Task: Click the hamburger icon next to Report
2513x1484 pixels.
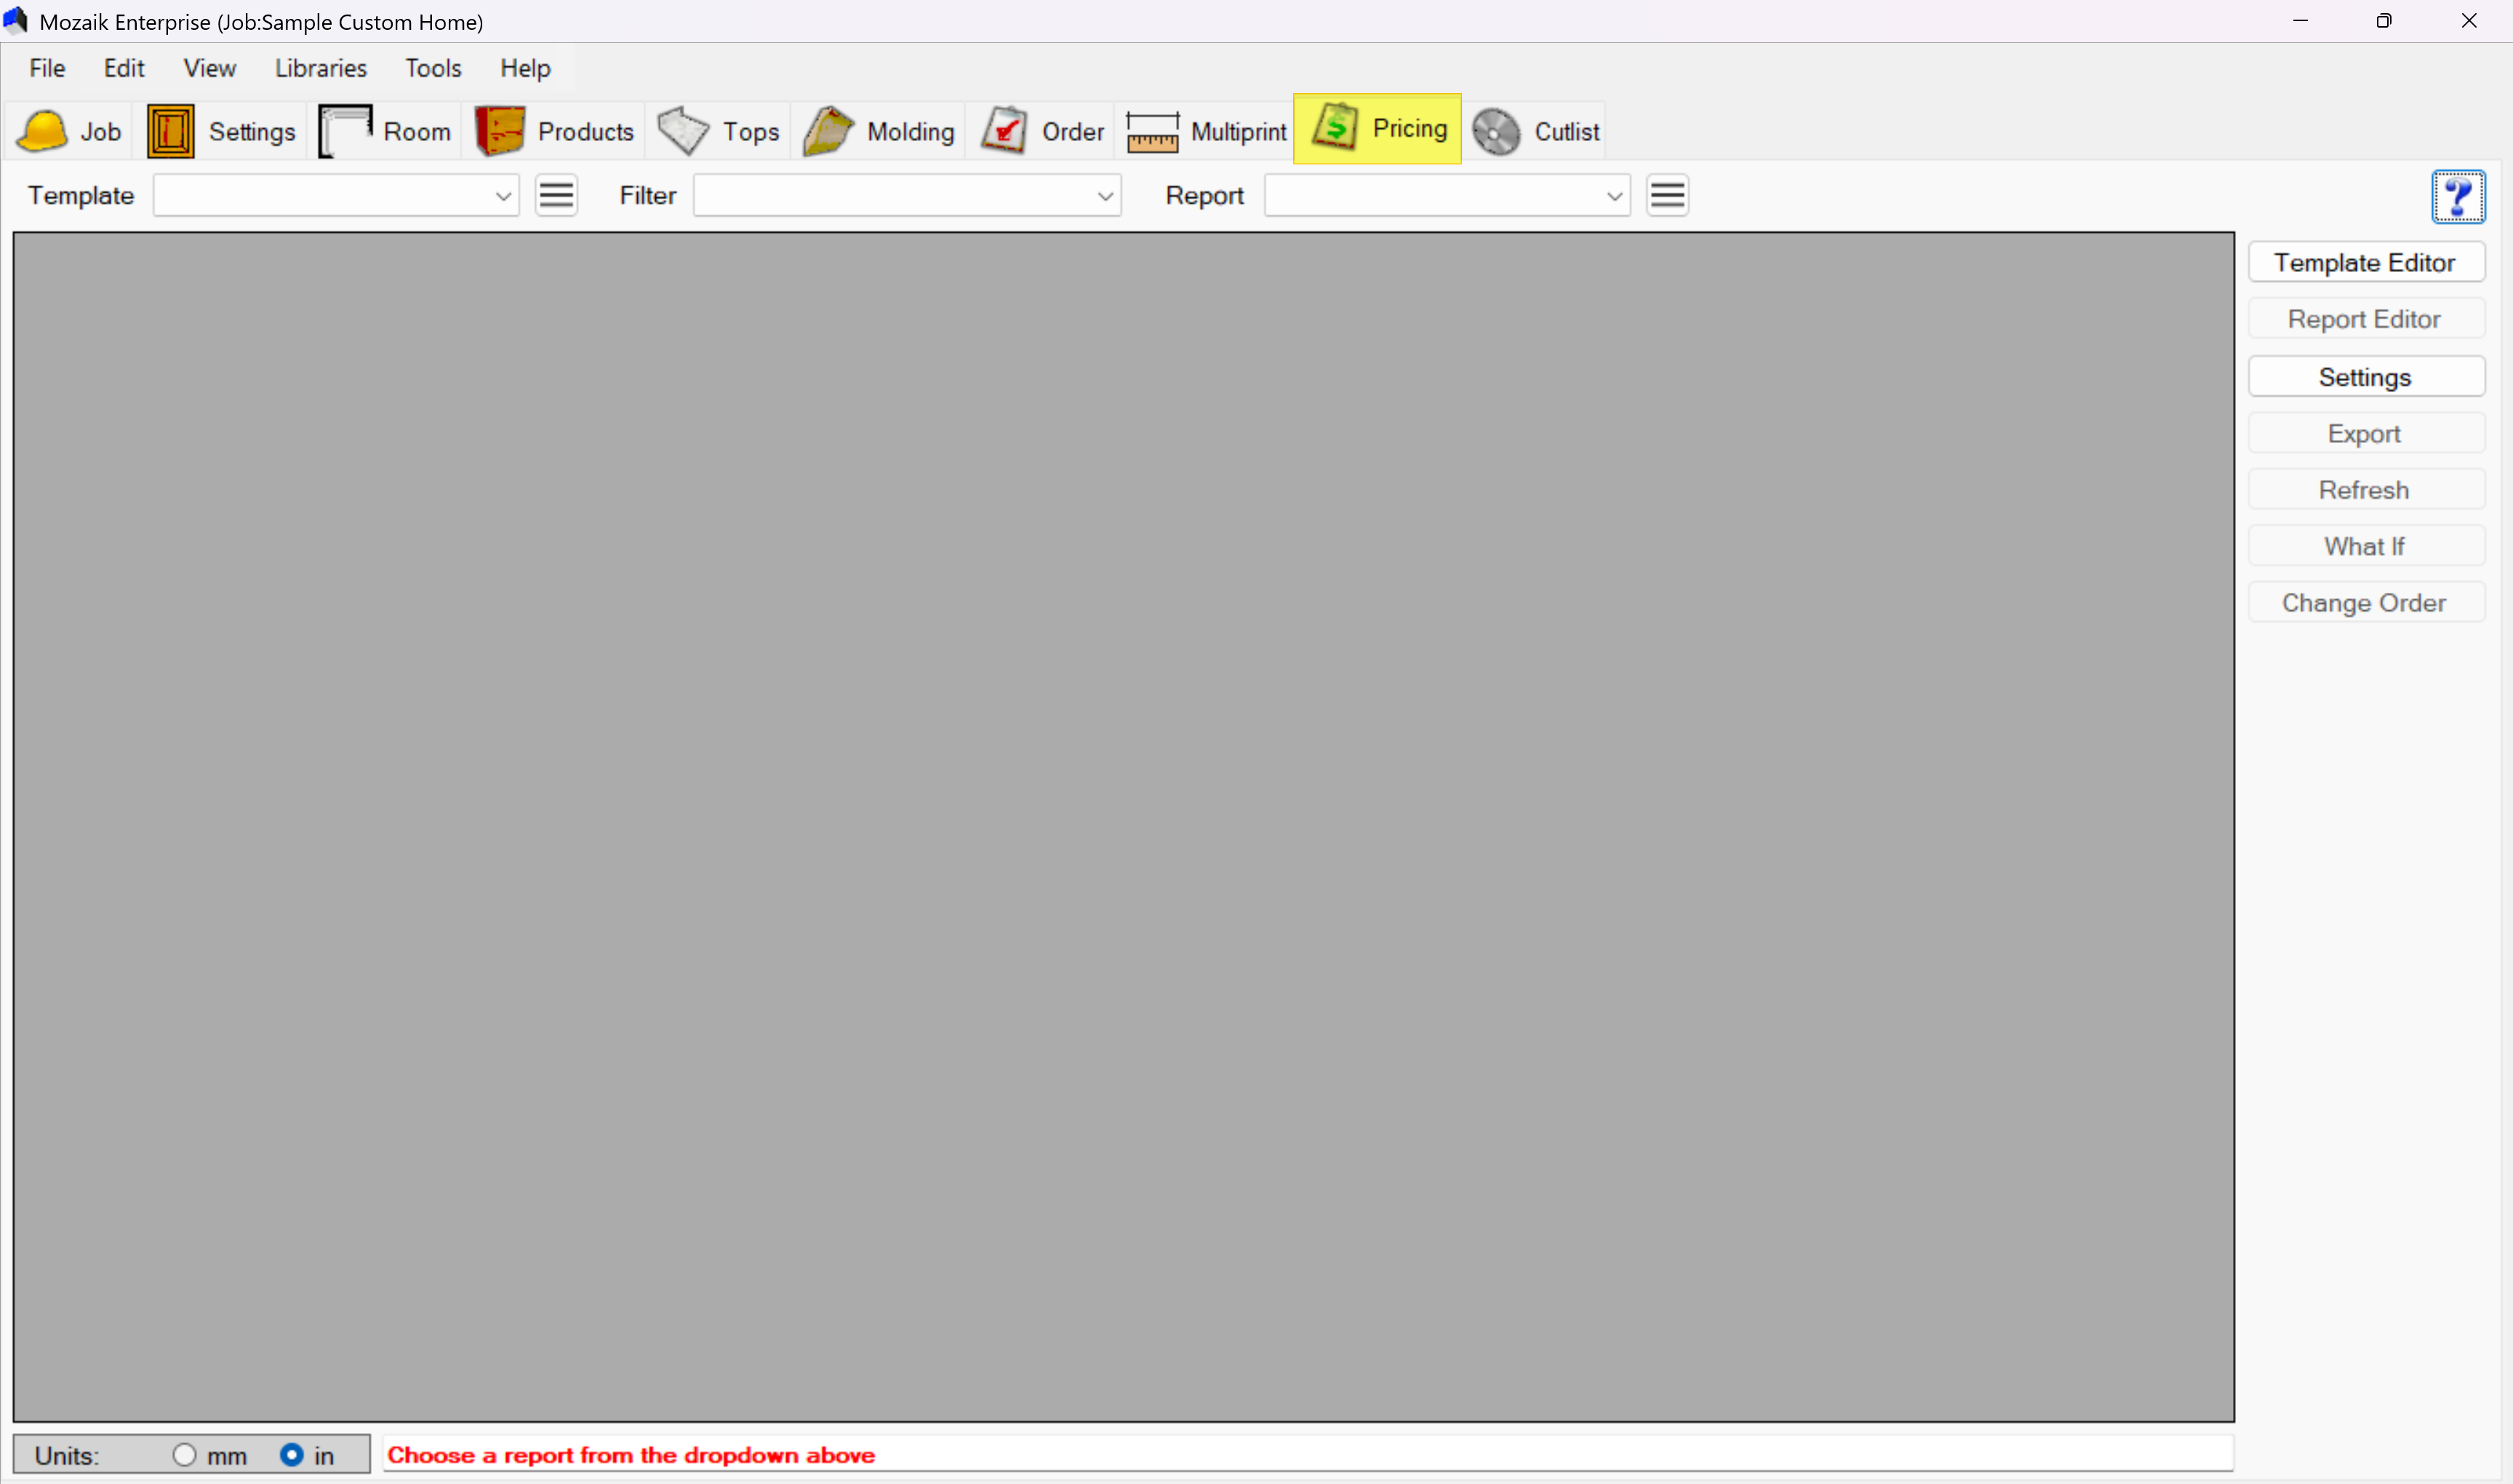Action: [1667, 195]
